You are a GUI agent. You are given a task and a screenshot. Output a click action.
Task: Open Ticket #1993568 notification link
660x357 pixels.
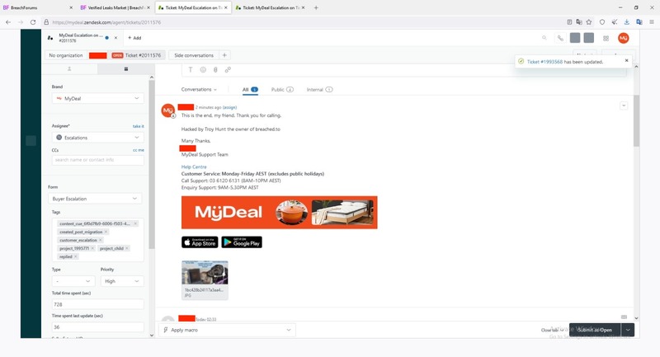coord(544,62)
